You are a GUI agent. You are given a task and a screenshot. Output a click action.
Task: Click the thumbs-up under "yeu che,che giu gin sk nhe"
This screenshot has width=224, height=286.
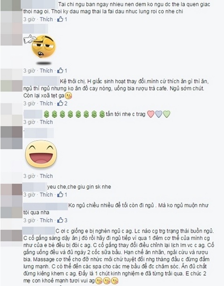[x=60, y=194]
